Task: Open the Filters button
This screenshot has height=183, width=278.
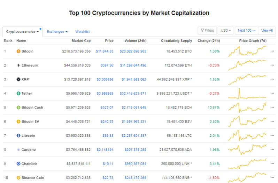Action: 207,31
